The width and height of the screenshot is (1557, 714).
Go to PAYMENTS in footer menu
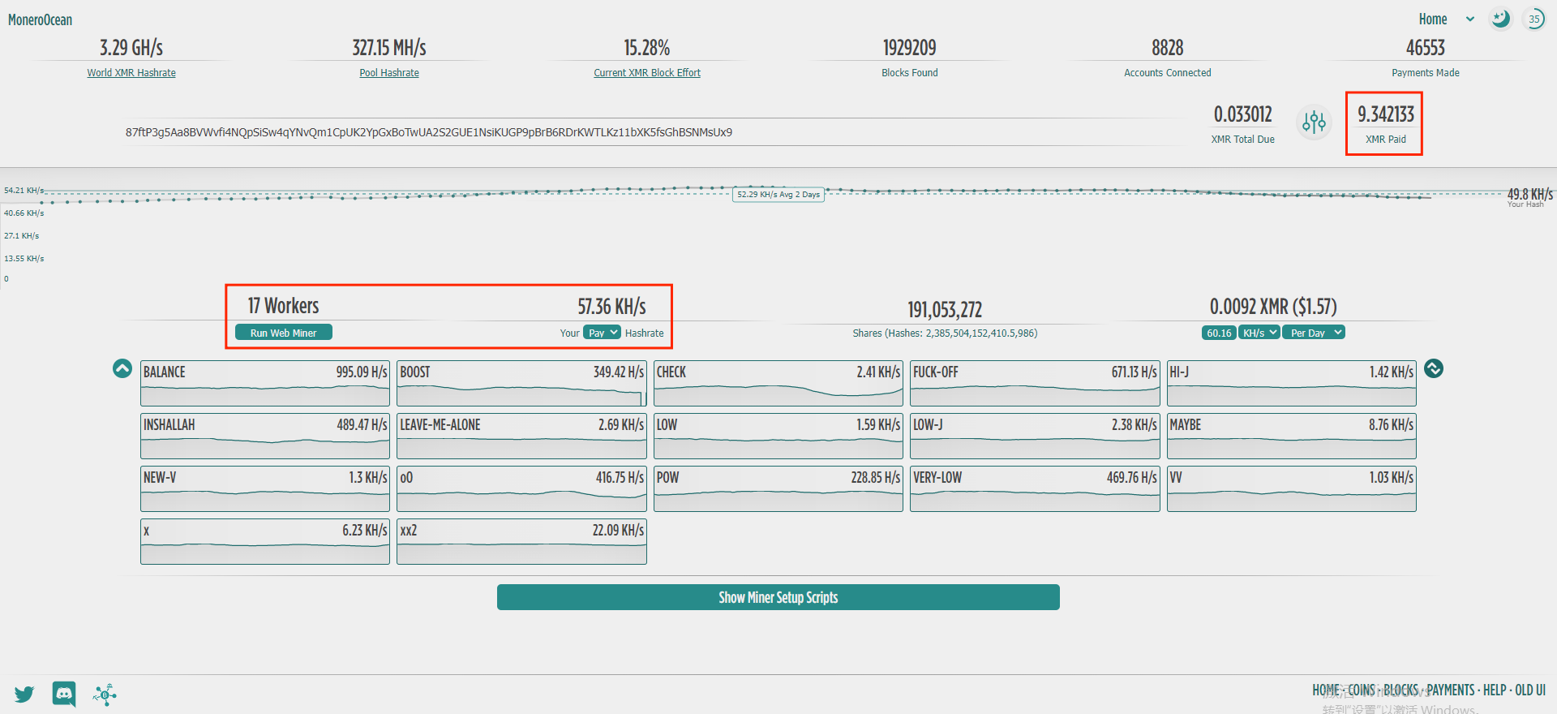[1451, 690]
